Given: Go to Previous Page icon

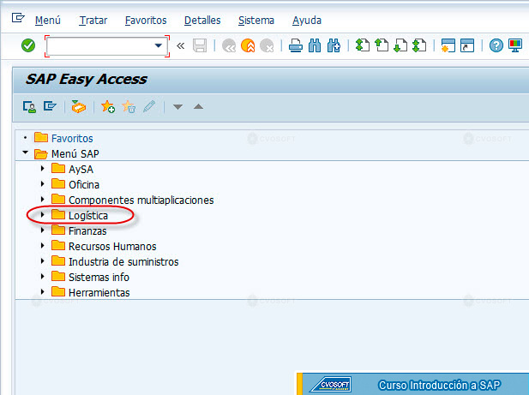Looking at the screenshot, I should point(382,45).
